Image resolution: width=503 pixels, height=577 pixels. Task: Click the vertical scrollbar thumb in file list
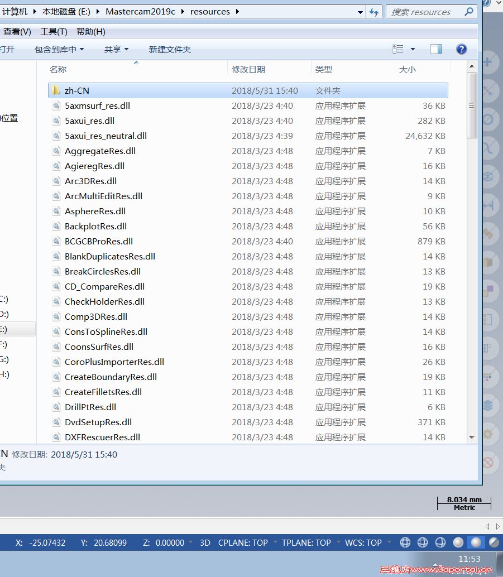(472, 105)
